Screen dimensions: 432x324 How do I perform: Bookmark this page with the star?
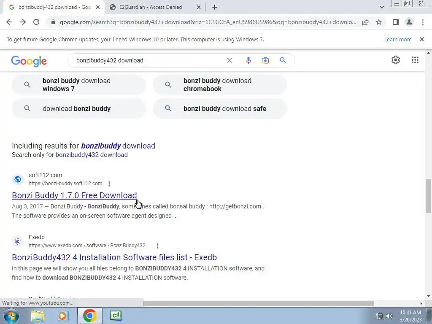(379, 22)
